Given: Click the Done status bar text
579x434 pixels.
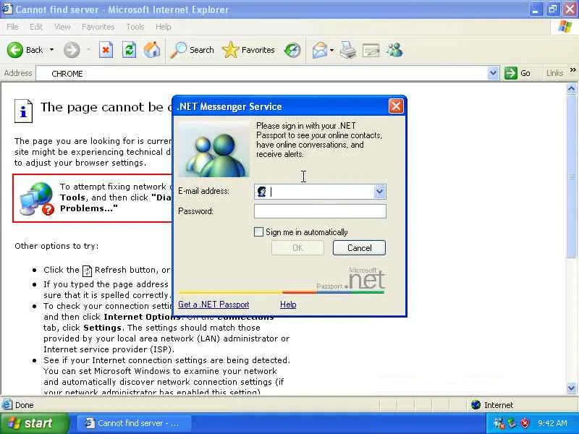Looking at the screenshot, I should pyautogui.click(x=25, y=405).
